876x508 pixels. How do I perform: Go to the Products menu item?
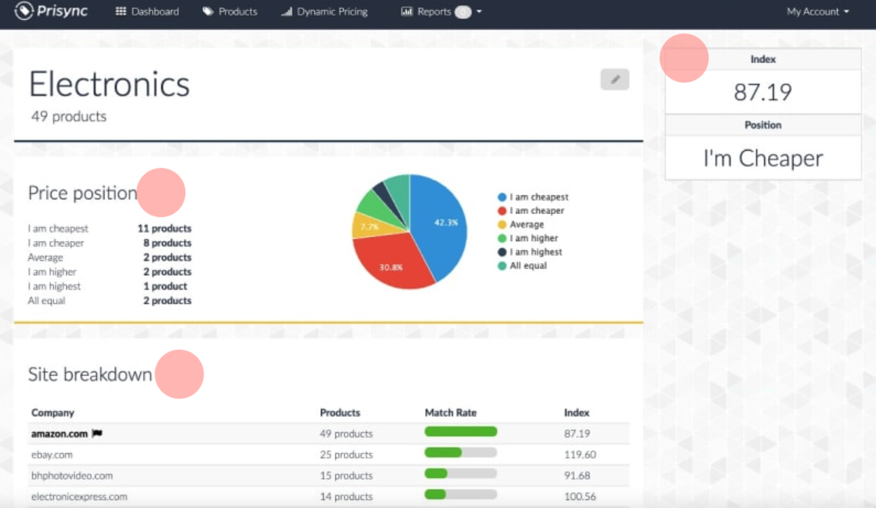point(237,12)
